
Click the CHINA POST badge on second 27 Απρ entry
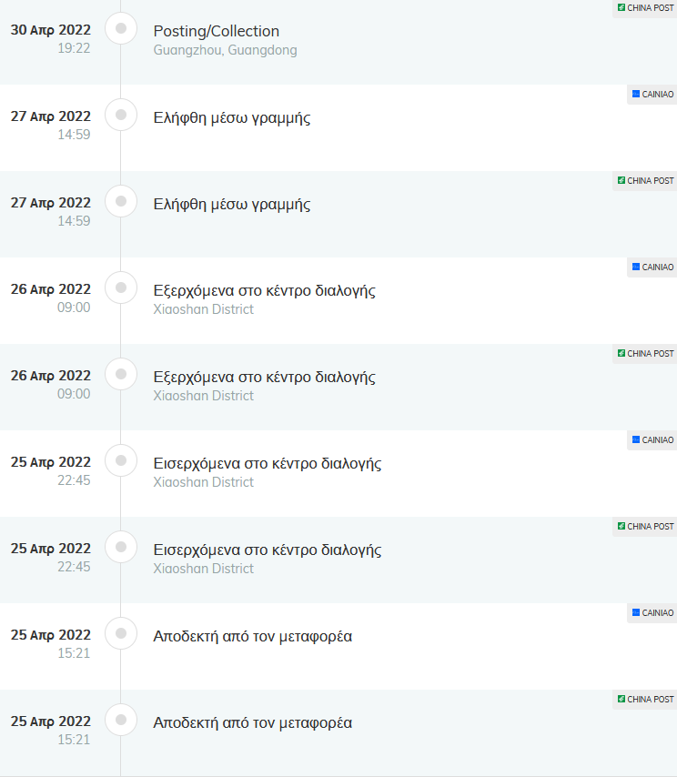645,181
